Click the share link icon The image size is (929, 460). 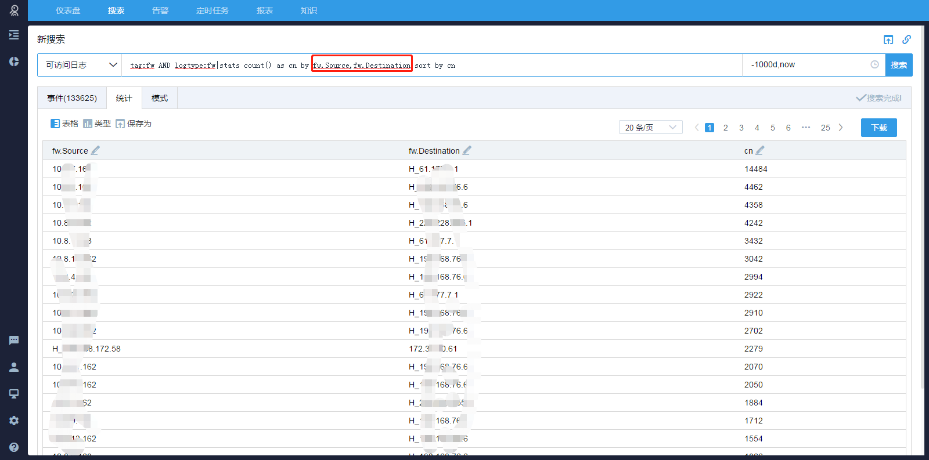[x=906, y=39]
